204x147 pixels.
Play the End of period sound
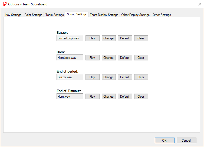pyautogui.click(x=92, y=77)
